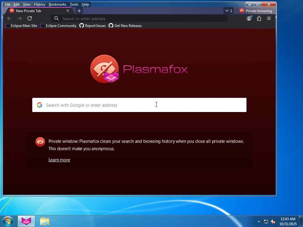This screenshot has height=227, width=303.
Task: Open the Help menu
Action: [x=85, y=4]
